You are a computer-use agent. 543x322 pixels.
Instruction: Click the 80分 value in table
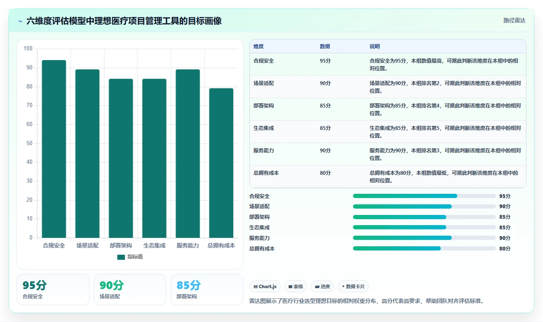pyautogui.click(x=325, y=173)
